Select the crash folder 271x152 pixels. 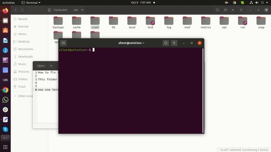point(95,23)
